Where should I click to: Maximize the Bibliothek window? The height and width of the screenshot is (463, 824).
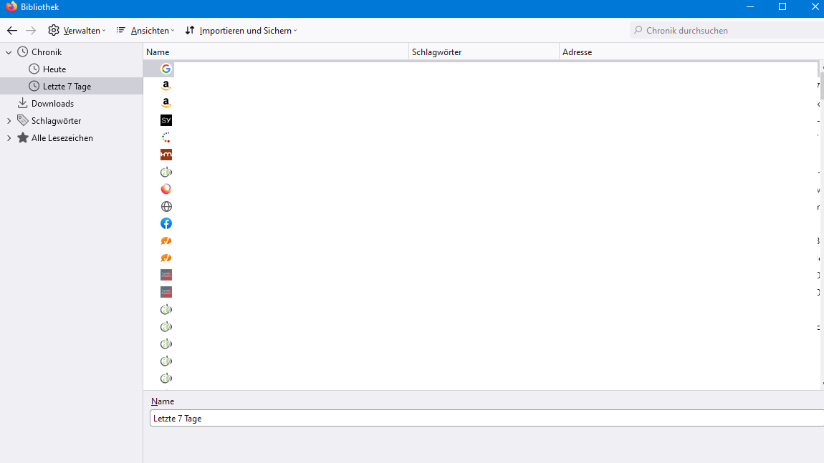(x=782, y=7)
